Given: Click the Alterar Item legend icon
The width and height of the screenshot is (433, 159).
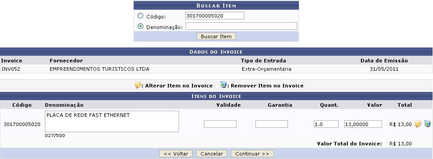Looking at the screenshot, I should point(138,85).
